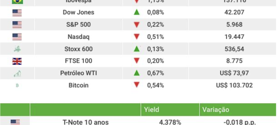The image size is (277, 125).
Task: Click the Bitcoin price US$ 103.702
Action: [234, 85]
